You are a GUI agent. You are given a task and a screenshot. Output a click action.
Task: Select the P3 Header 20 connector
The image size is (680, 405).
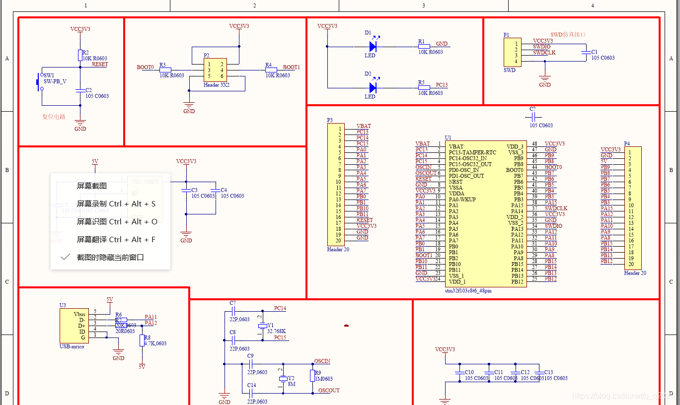pyautogui.click(x=335, y=185)
